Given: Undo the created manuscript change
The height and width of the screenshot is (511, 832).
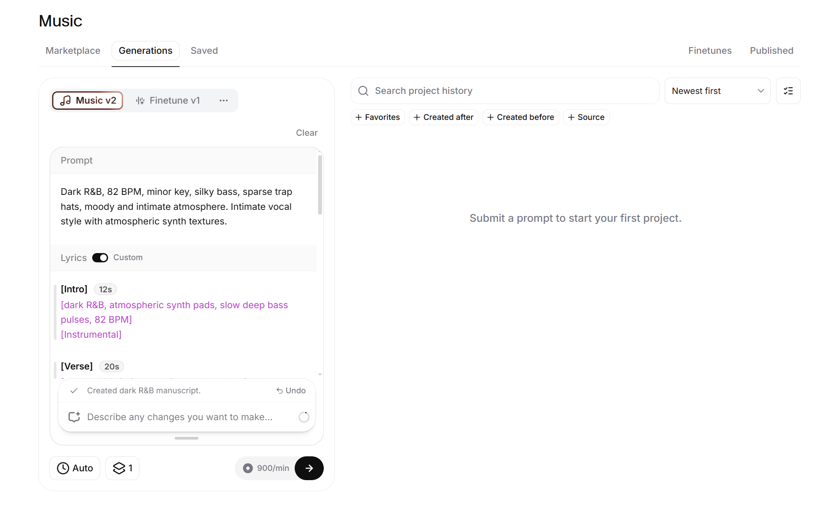Looking at the screenshot, I should (291, 391).
